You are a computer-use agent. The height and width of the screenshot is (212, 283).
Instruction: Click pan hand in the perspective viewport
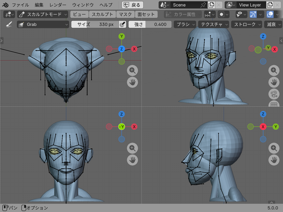[x=274, y=82]
